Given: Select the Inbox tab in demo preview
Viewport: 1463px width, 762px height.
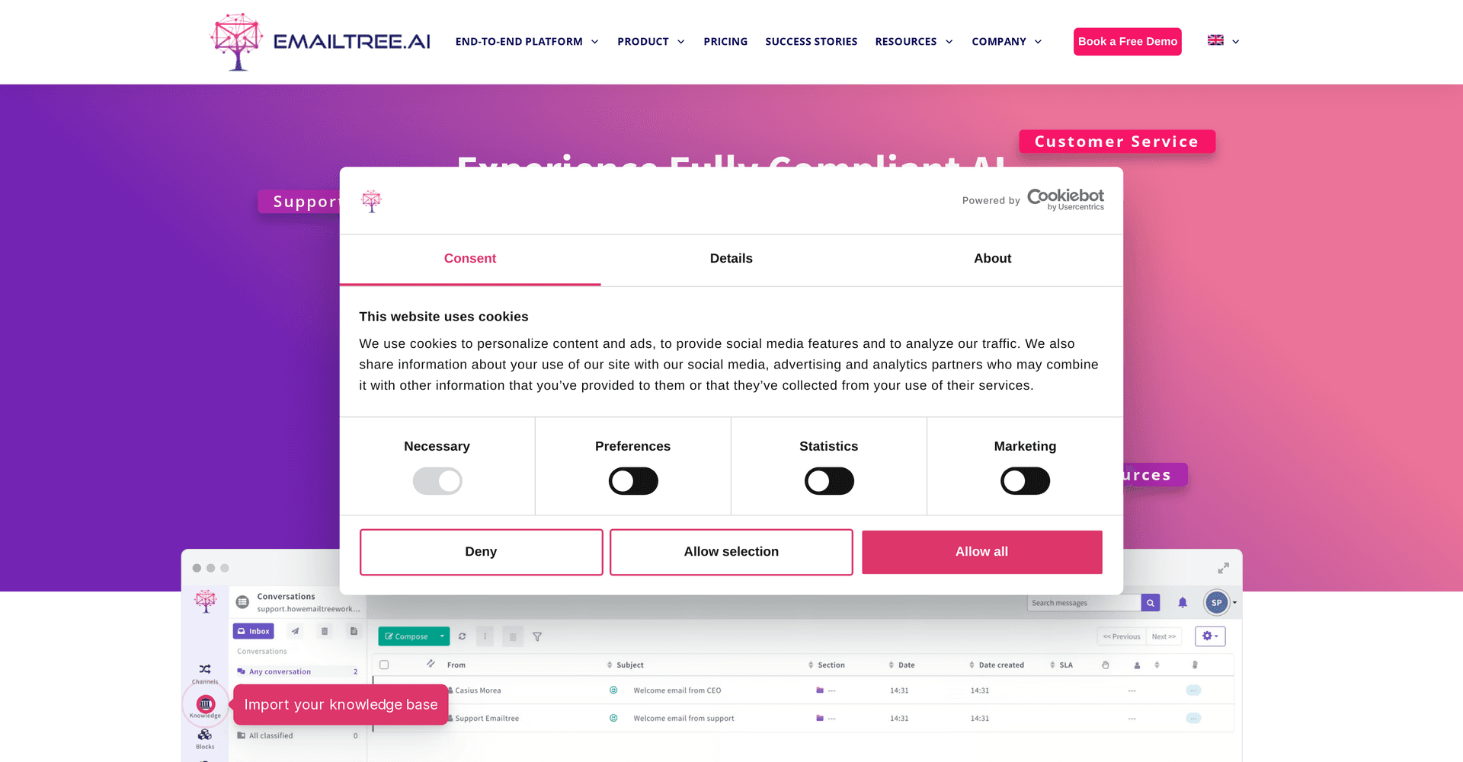Looking at the screenshot, I should [254, 631].
